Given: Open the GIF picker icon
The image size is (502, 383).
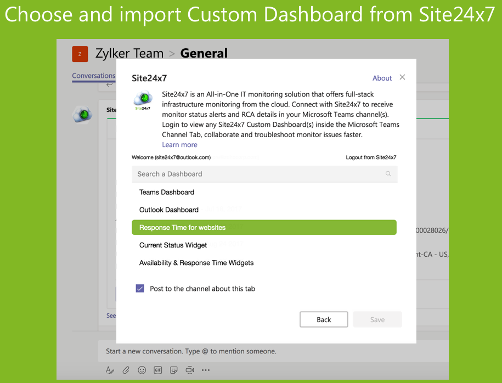Looking at the screenshot, I should (x=158, y=370).
